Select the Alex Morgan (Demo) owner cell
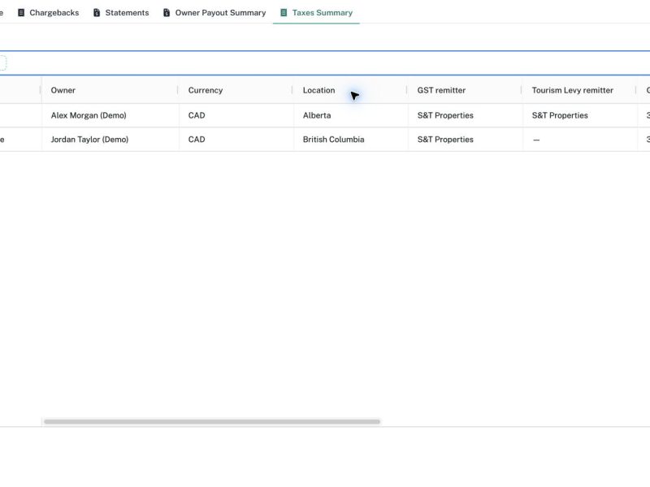Screen dimensions: 650x487 (110, 115)
